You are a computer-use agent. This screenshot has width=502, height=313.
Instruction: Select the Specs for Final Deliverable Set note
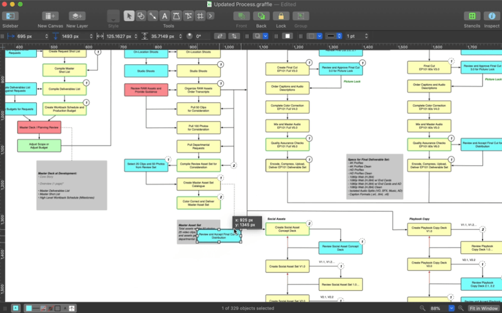click(375, 177)
